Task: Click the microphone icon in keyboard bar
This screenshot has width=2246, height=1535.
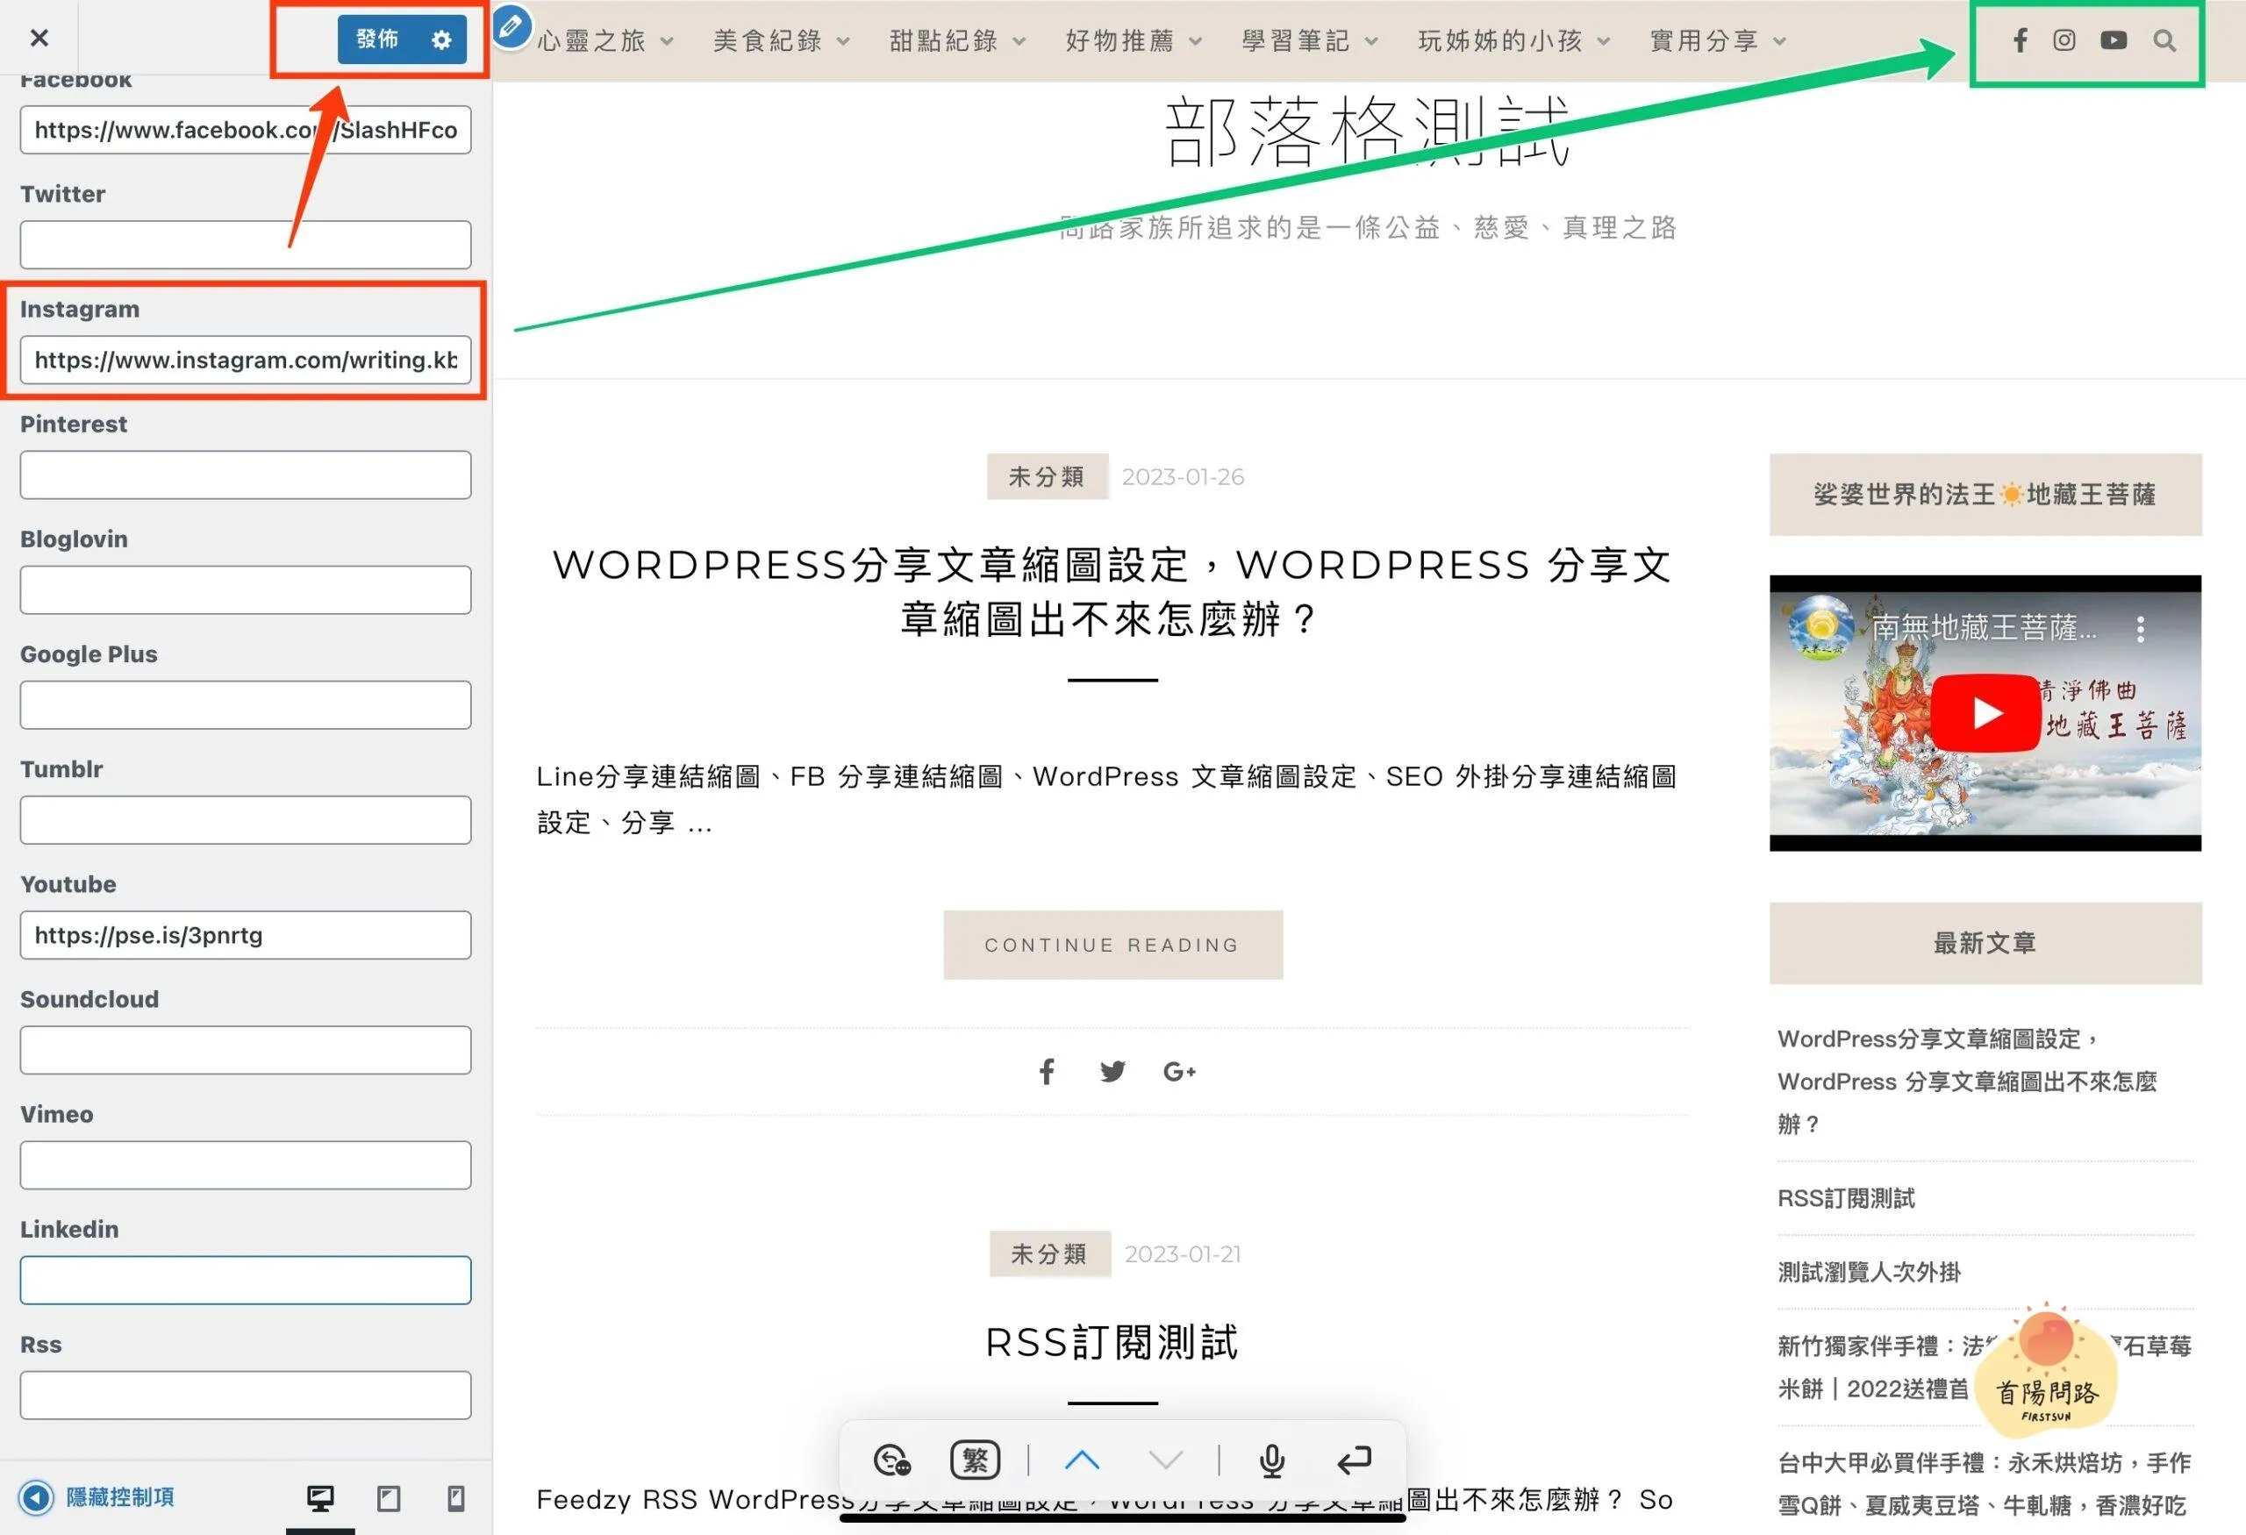Action: tap(1272, 1460)
